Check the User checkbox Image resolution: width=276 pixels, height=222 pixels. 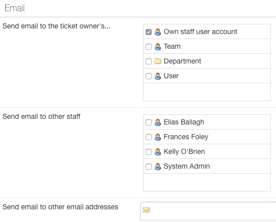pos(149,76)
